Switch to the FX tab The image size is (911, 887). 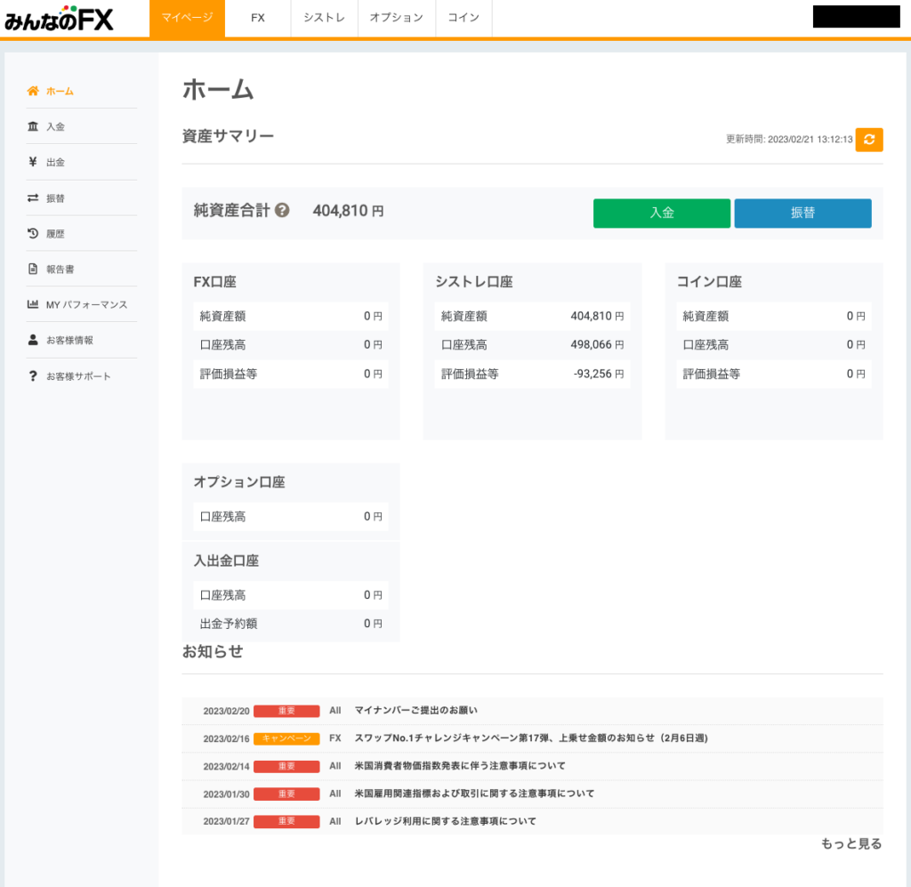257,18
